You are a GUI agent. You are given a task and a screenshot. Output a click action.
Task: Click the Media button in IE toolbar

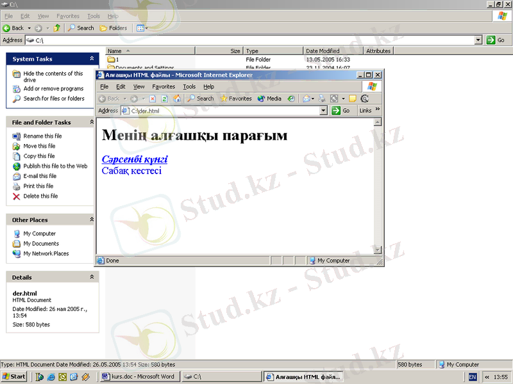(x=269, y=99)
